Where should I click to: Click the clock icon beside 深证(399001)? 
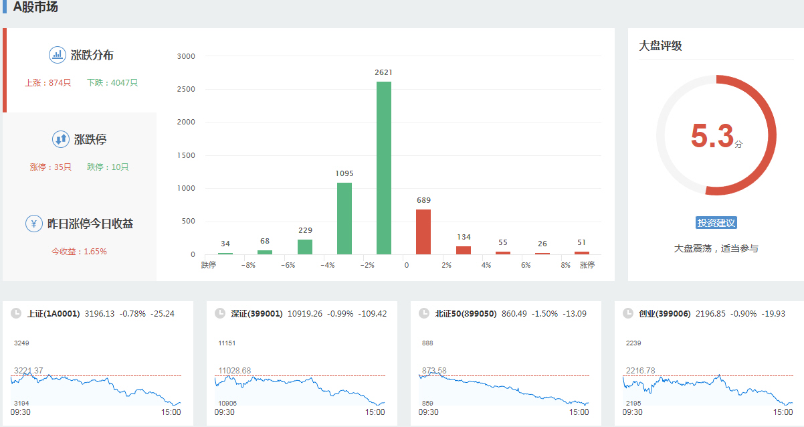click(x=219, y=313)
